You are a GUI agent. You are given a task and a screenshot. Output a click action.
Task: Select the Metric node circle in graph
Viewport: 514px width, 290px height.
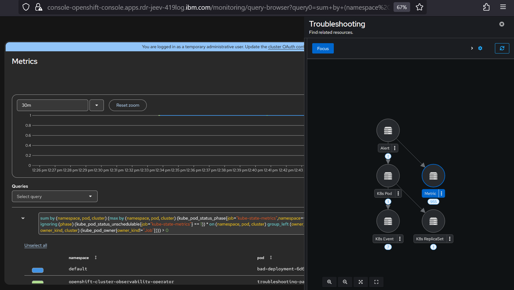[433, 176]
